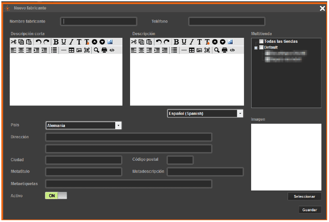The image size is (329, 222).
Task: Click the cut scissors icon in Descripción corta
Action: tap(14, 42)
